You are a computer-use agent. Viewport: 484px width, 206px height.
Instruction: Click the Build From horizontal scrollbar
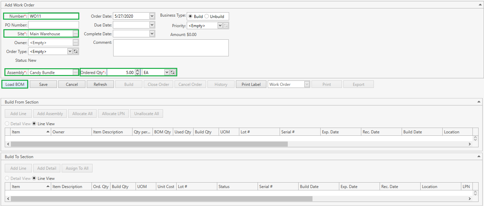coord(149,144)
